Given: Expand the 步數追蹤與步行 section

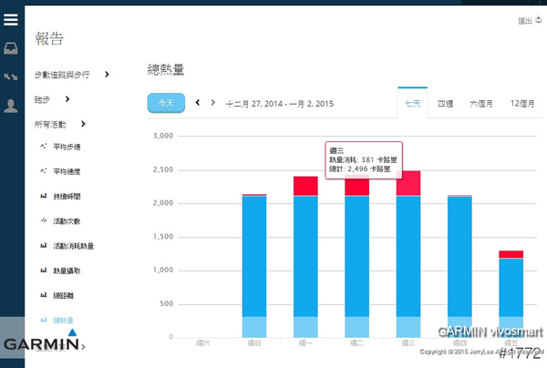Looking at the screenshot, I should coord(108,74).
